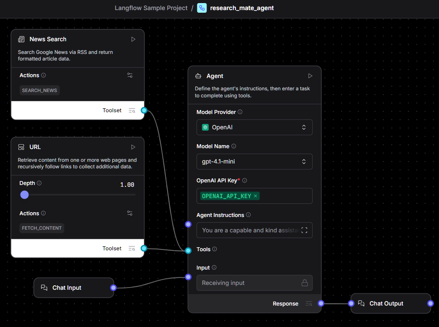Open the Model Name gpt-4.1-mini dropdown

(x=254, y=162)
